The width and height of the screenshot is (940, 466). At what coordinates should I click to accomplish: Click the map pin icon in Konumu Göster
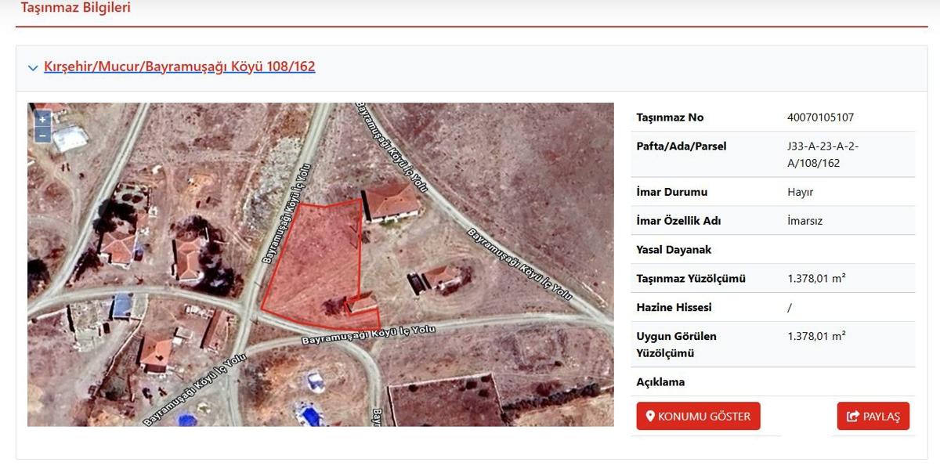click(650, 417)
